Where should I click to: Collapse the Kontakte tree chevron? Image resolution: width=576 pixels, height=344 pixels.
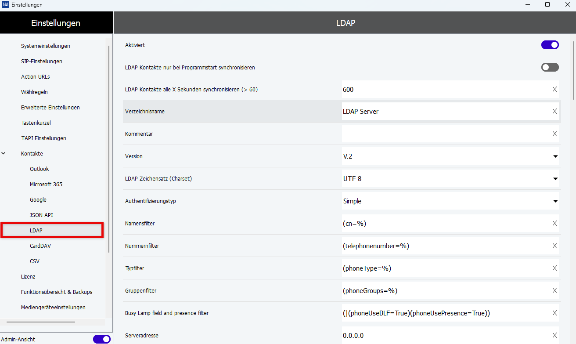point(4,154)
